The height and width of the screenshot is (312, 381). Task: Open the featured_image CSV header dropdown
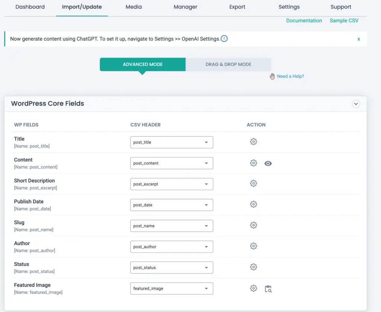point(171,288)
